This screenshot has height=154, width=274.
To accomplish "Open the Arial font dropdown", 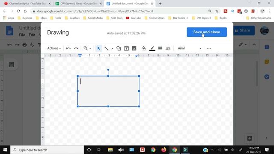I will [189, 48].
